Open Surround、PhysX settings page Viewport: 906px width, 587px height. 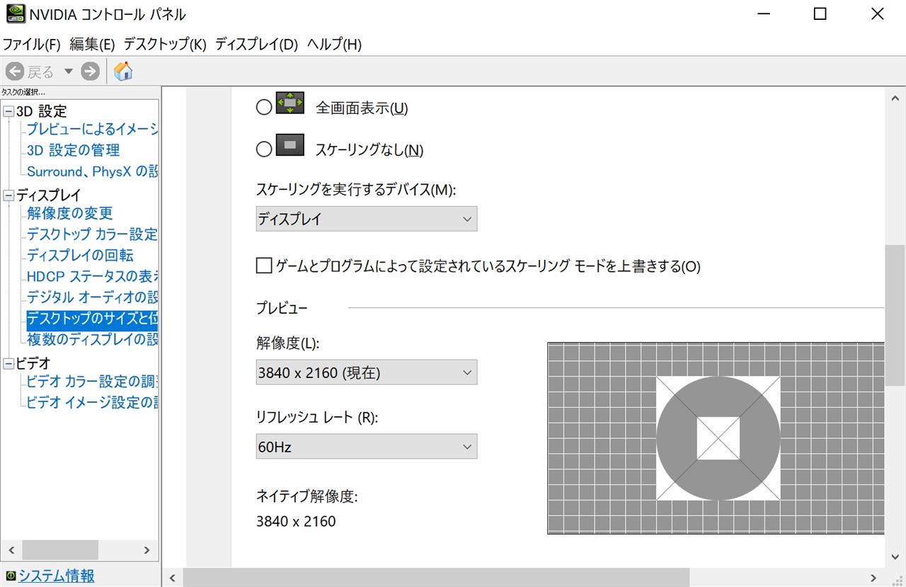click(92, 171)
